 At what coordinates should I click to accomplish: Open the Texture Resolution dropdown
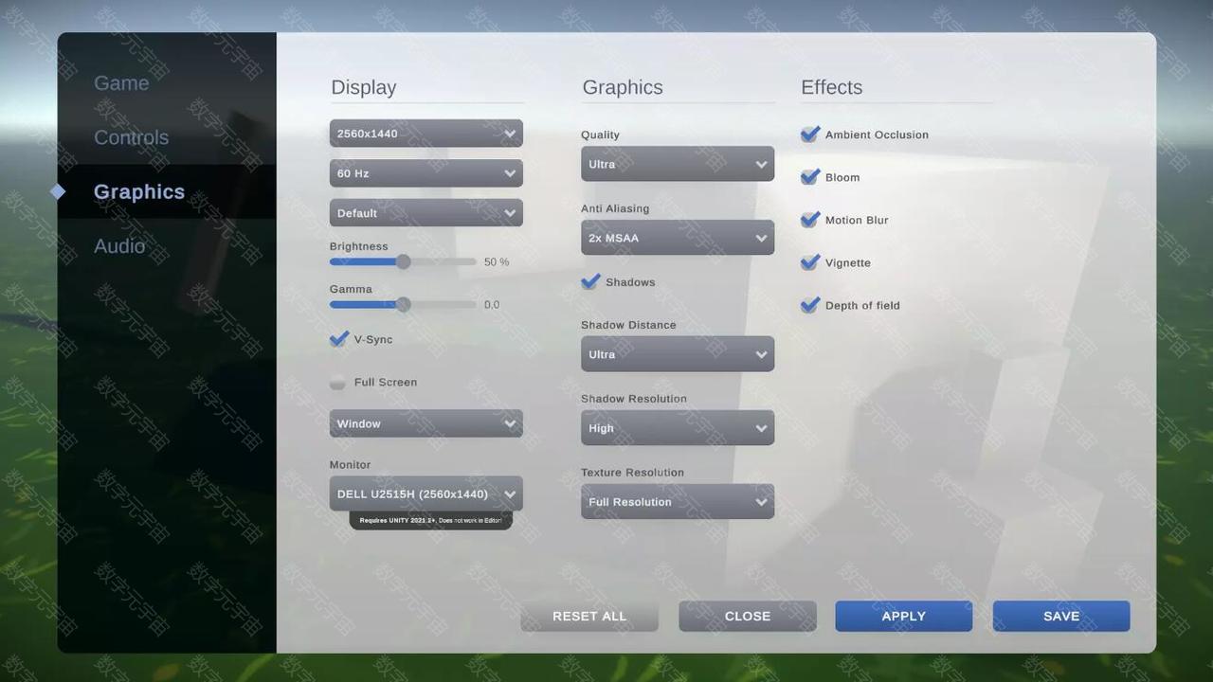[x=678, y=502]
